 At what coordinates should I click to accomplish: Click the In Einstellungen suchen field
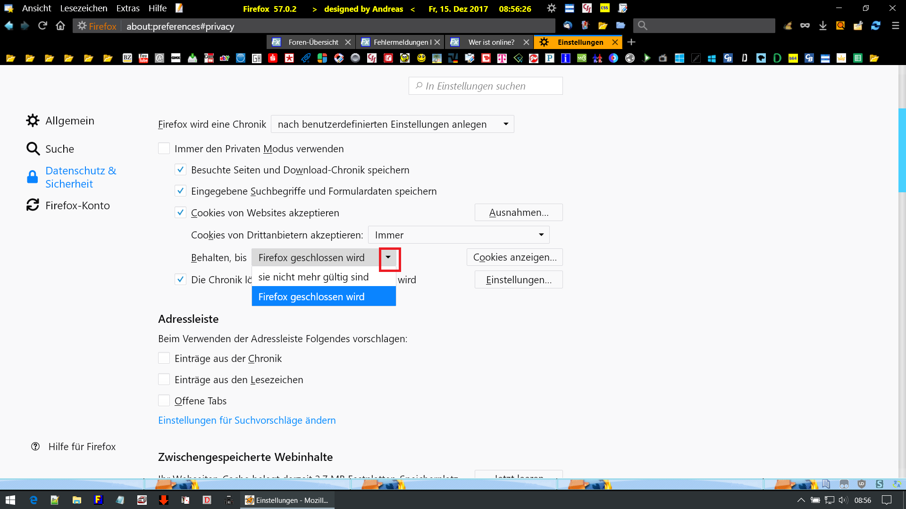tap(486, 86)
